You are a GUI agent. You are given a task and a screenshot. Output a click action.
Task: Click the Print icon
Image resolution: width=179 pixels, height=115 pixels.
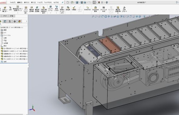click(85, 2)
